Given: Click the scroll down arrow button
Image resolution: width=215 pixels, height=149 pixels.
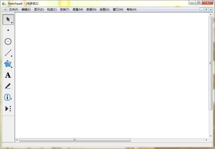Looking at the screenshot, I should [210, 135].
